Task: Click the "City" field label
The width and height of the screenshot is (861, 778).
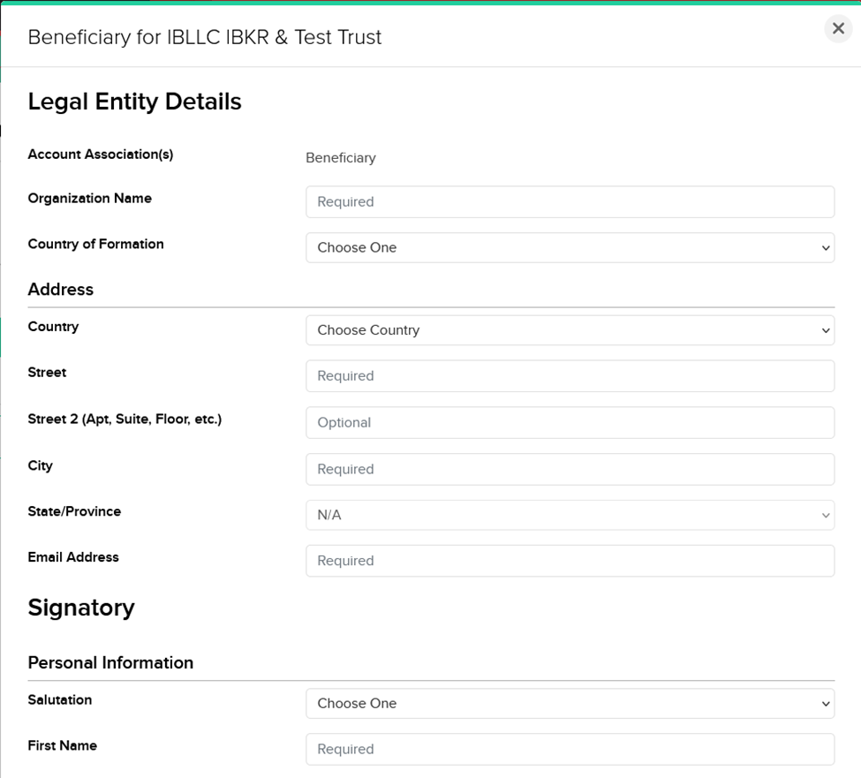Action: [x=40, y=465]
